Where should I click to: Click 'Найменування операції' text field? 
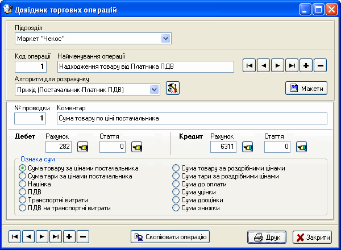coord(145,66)
